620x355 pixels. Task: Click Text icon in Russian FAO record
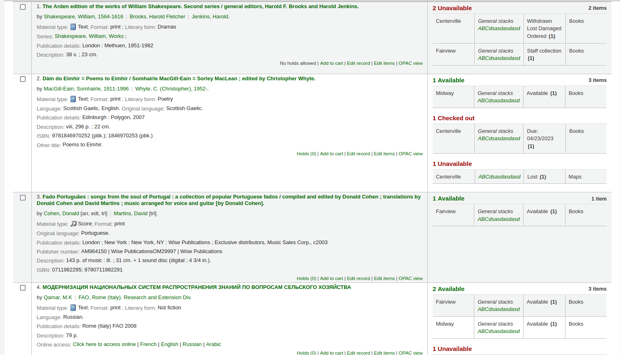[x=73, y=308]
